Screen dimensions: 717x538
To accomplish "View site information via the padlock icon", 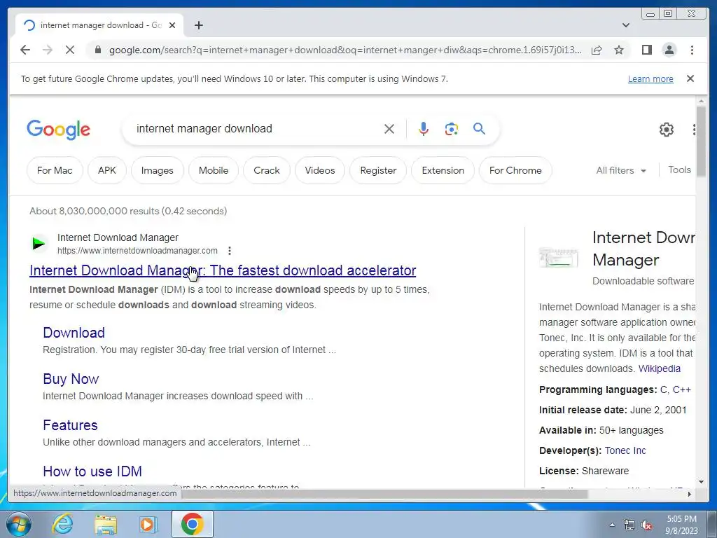I will click(x=97, y=50).
